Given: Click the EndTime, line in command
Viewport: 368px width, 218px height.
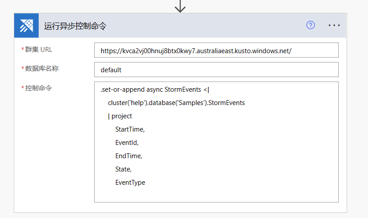Looking at the screenshot, I should [x=128, y=156].
